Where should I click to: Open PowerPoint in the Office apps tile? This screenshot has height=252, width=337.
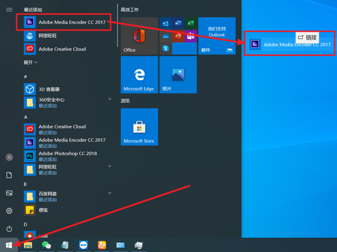coord(178,36)
